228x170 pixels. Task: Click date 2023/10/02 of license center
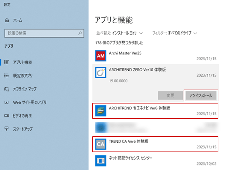pyautogui.click(x=206, y=164)
